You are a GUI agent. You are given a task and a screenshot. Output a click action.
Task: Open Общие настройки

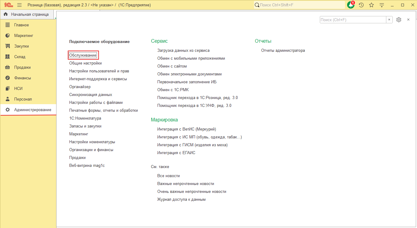tap(85, 63)
